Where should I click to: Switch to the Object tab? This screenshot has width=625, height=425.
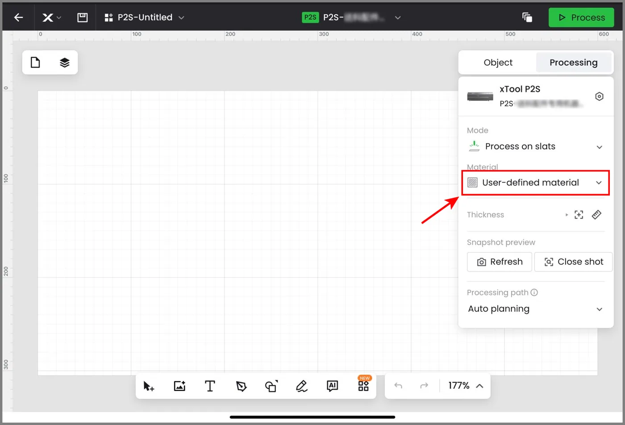[x=498, y=63]
